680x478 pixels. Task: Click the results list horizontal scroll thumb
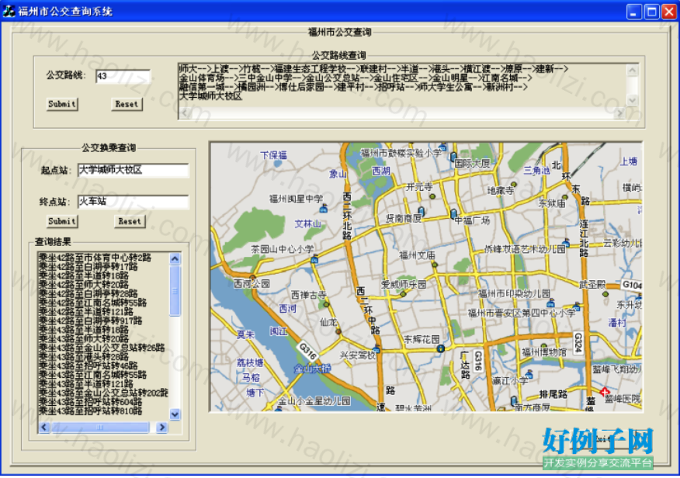pyautogui.click(x=100, y=428)
